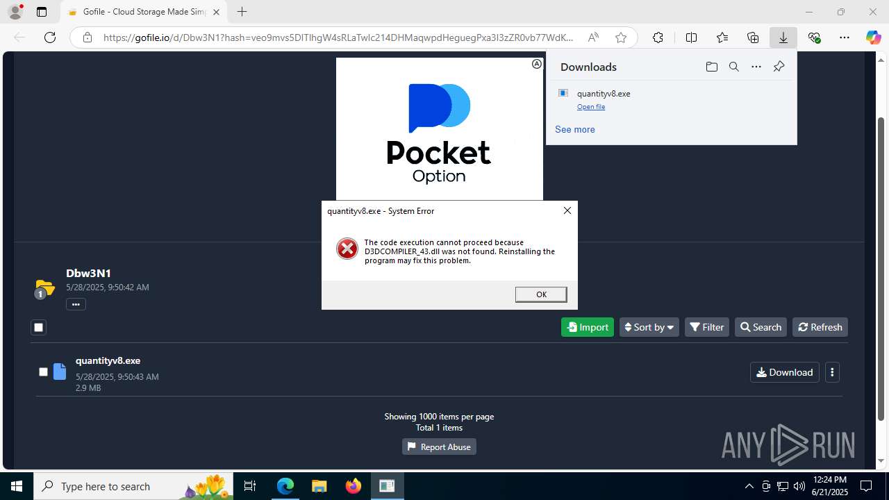This screenshot has width=889, height=500.
Task: Open the downloads folder icon
Action: [x=711, y=67]
